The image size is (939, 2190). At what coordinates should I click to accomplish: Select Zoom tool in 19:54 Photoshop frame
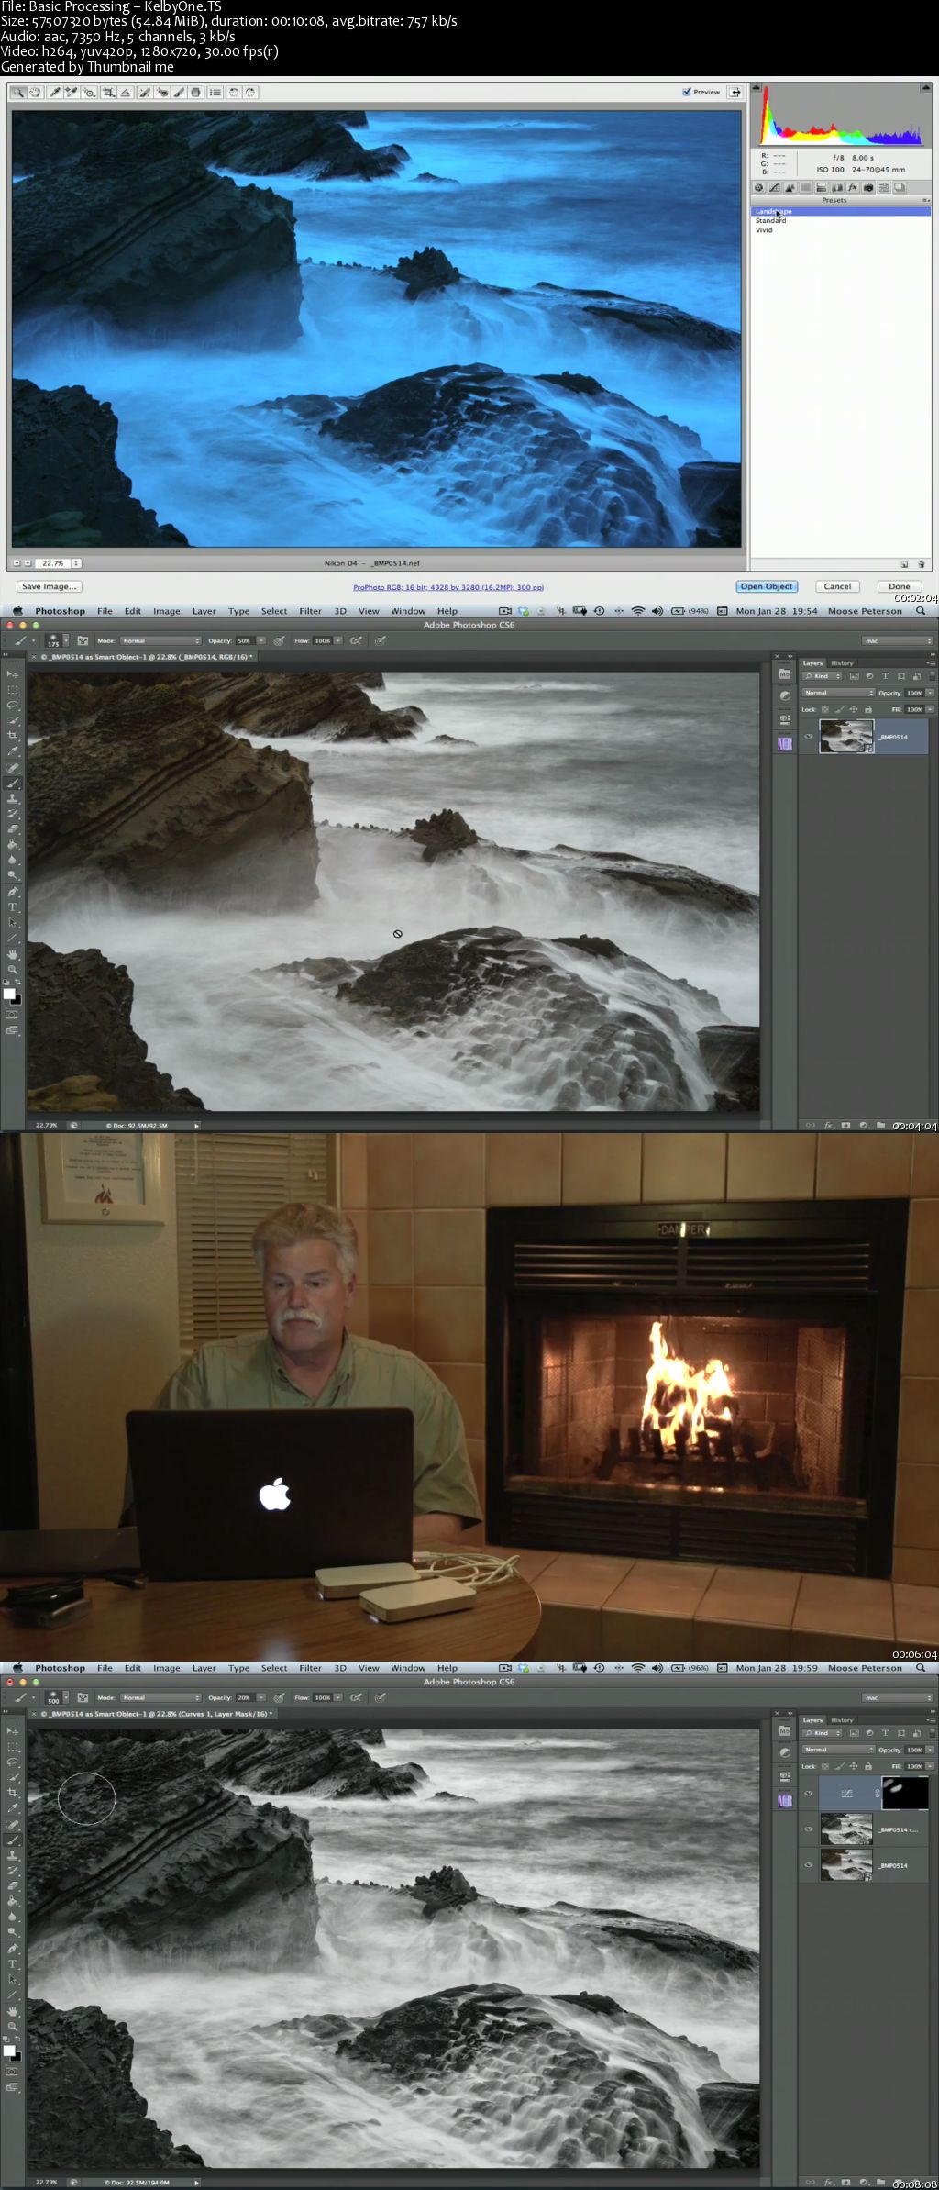pos(13,970)
